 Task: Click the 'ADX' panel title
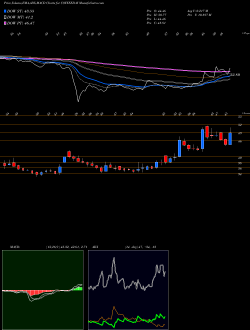pyautogui.click(x=95, y=247)
